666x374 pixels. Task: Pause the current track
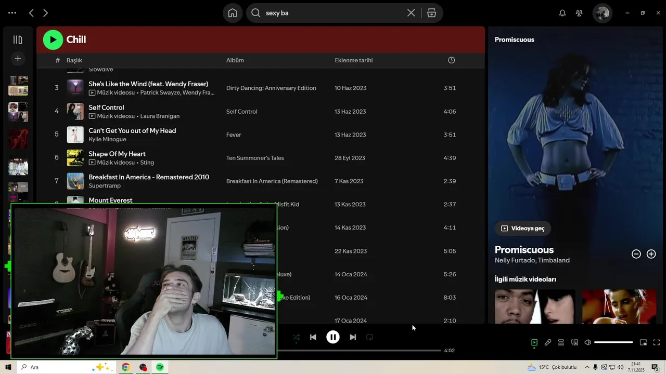(x=333, y=337)
